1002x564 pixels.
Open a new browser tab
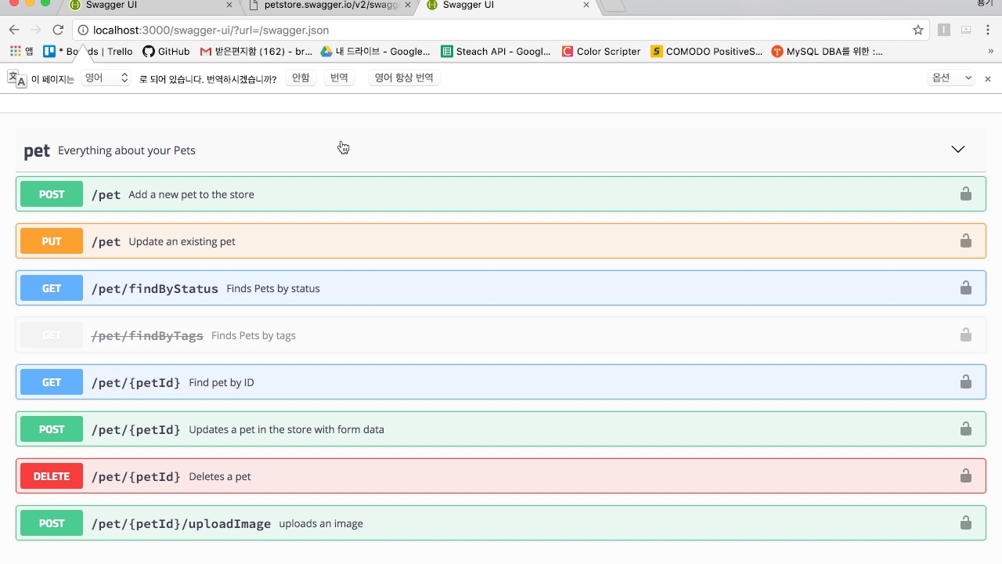tap(615, 5)
